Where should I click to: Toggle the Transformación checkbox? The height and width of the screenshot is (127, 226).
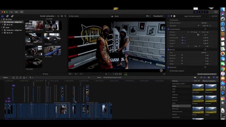tap(168, 29)
